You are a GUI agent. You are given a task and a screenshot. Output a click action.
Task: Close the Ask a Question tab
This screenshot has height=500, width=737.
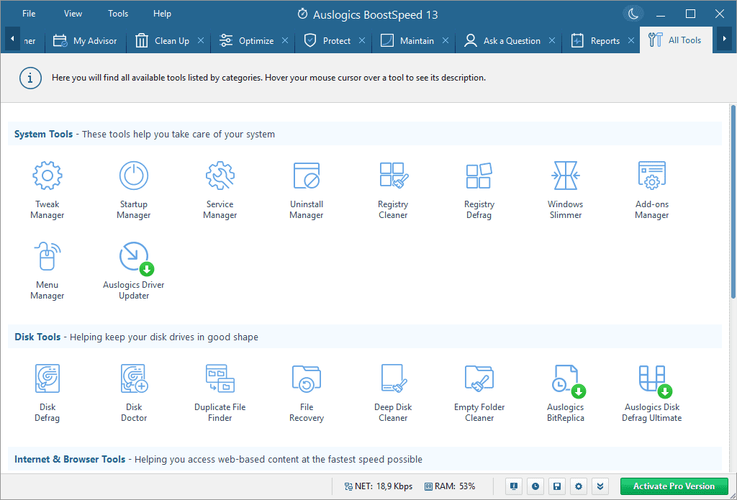552,41
